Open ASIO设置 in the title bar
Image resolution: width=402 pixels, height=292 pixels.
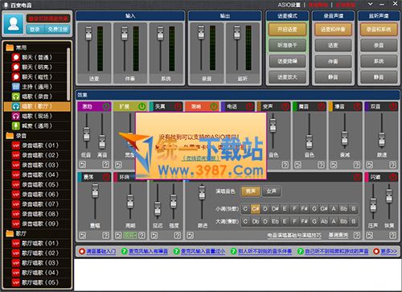289,5
